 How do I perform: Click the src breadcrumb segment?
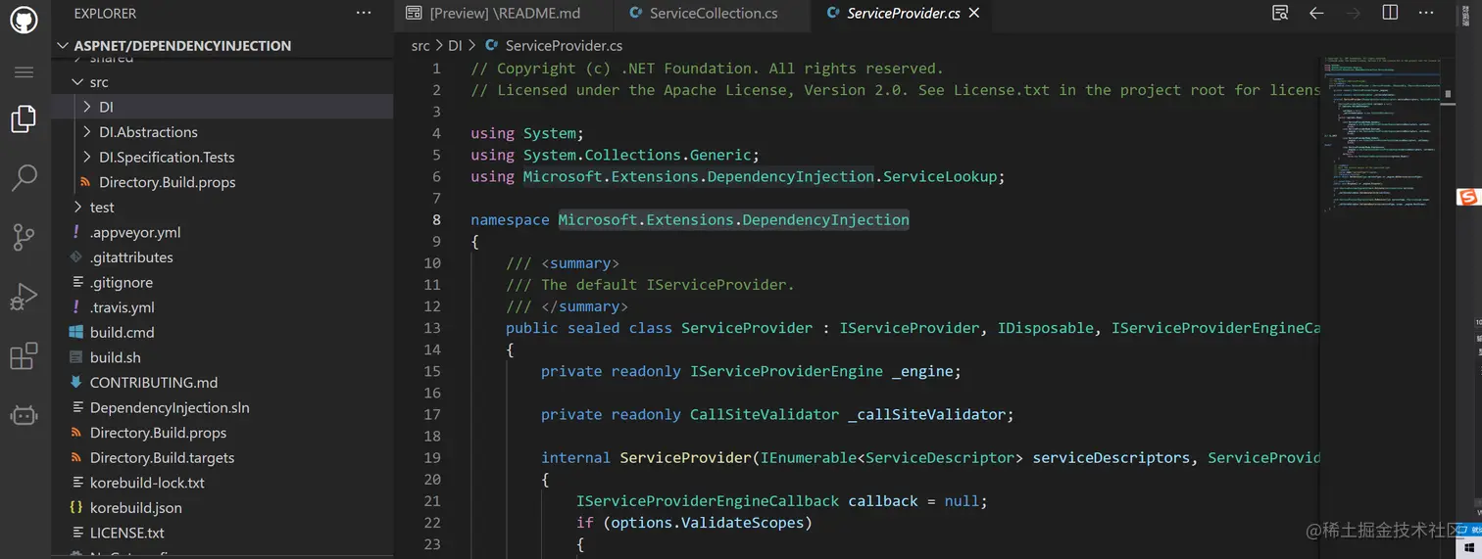420,46
